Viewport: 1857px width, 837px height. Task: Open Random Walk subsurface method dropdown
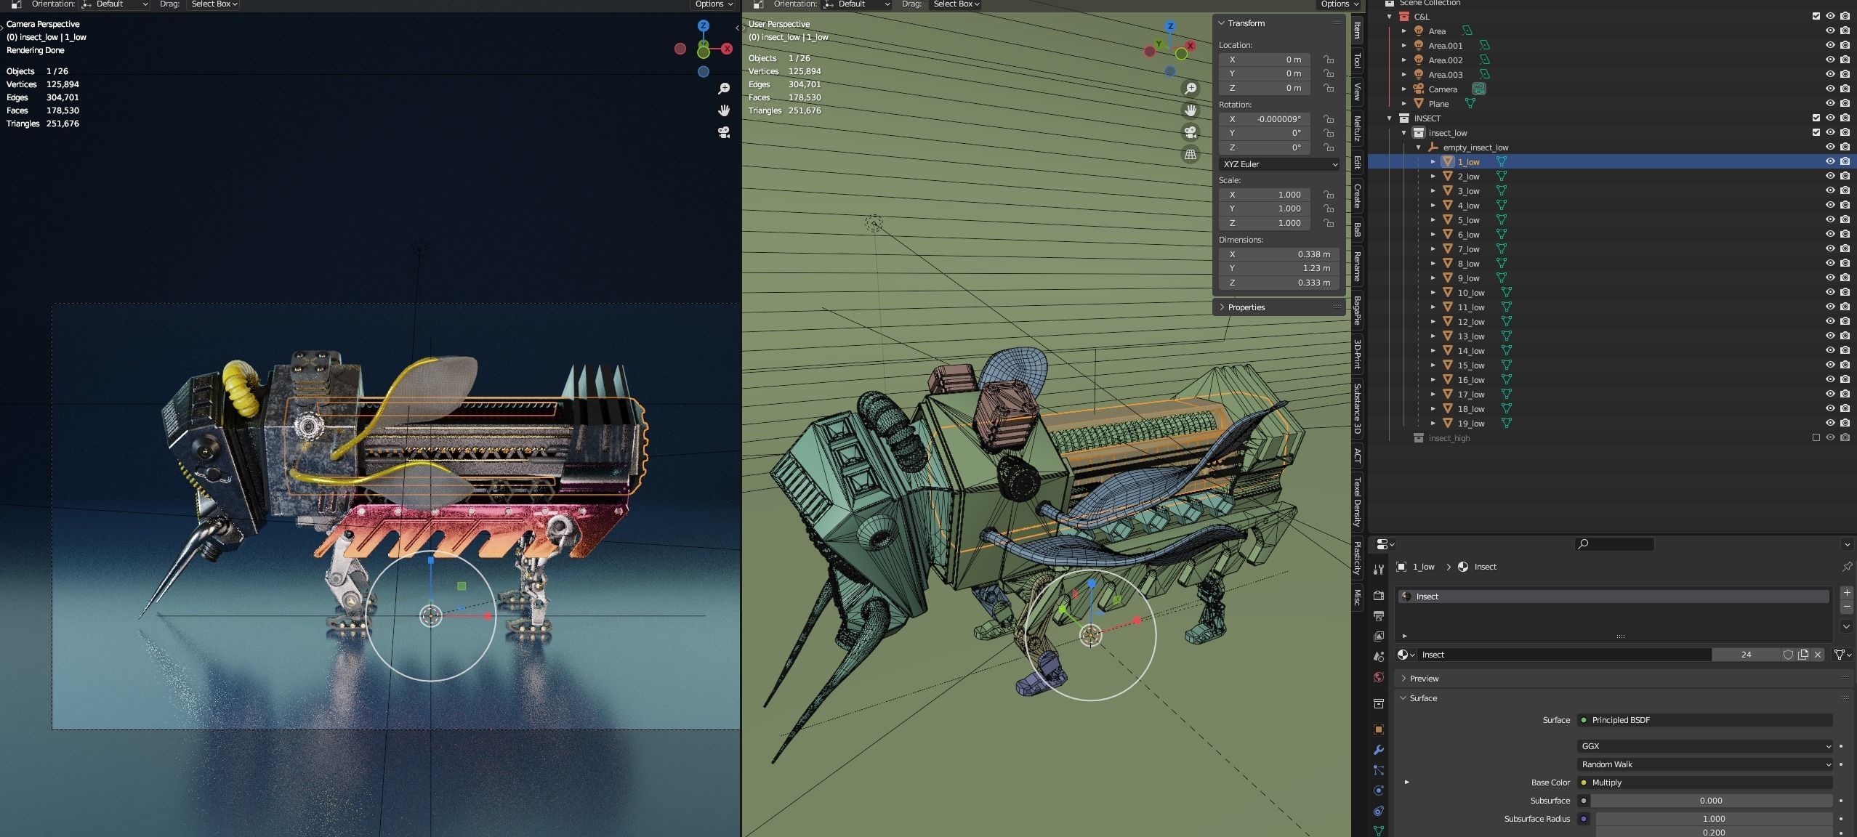tap(1704, 764)
